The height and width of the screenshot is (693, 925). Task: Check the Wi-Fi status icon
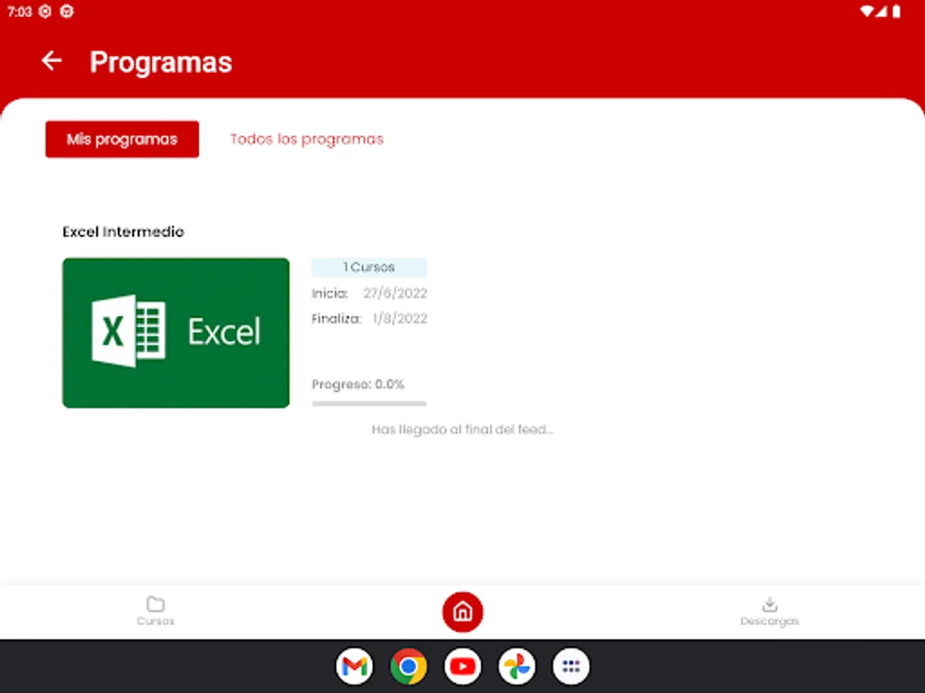(x=867, y=12)
